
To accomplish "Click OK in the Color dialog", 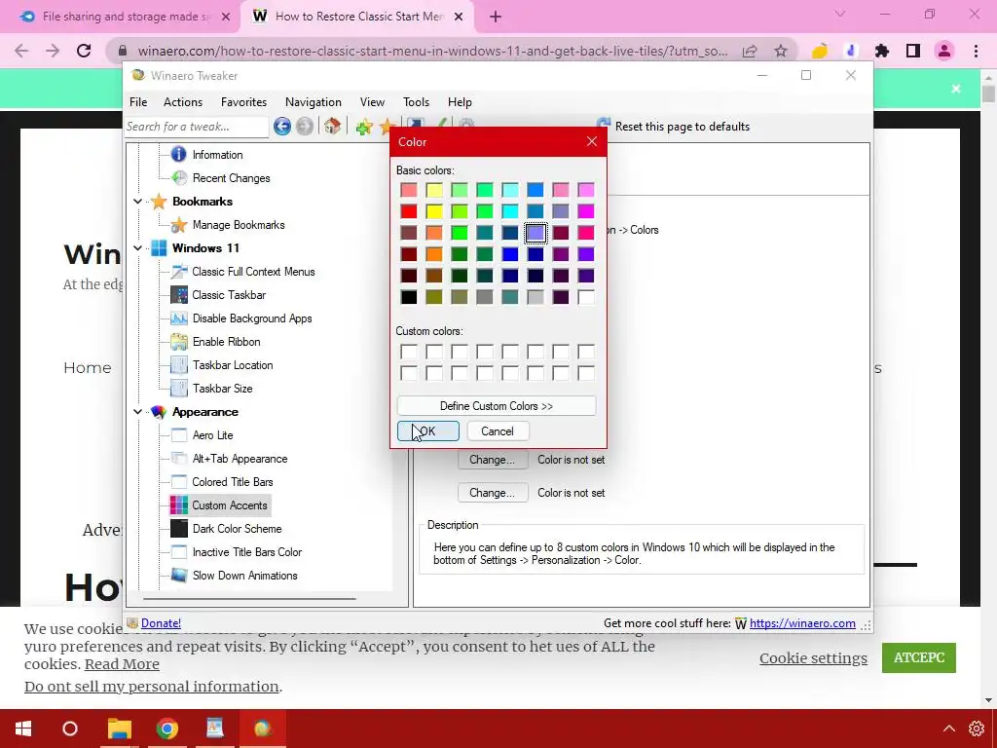I will tap(428, 431).
